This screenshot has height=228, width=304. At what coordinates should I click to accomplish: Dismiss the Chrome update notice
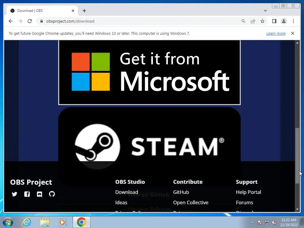tap(293, 33)
